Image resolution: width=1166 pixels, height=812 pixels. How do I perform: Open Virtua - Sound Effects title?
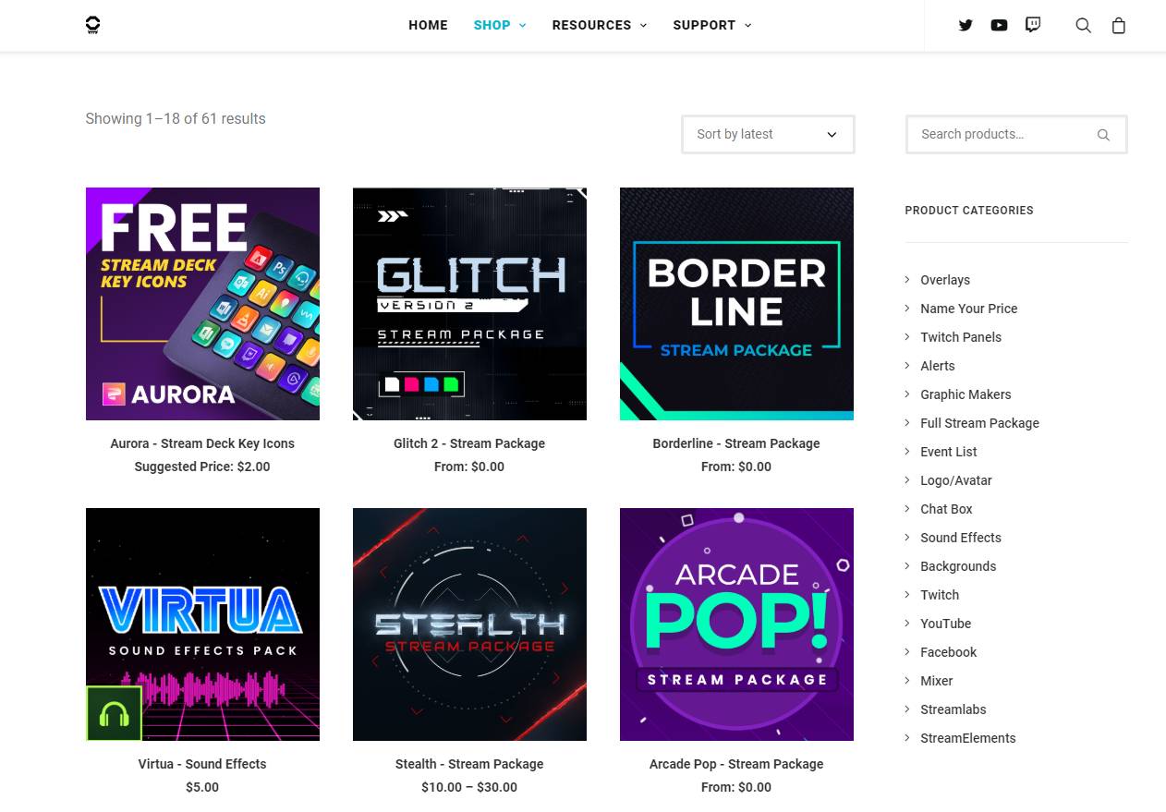[202, 764]
